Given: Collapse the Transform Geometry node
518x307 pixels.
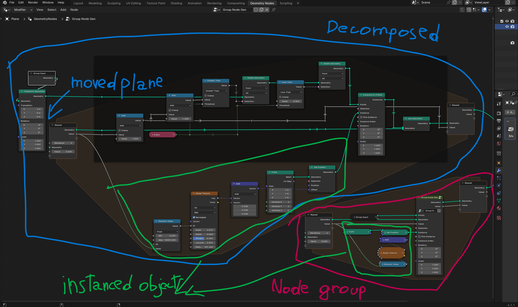Looking at the screenshot, I should [x=21, y=91].
